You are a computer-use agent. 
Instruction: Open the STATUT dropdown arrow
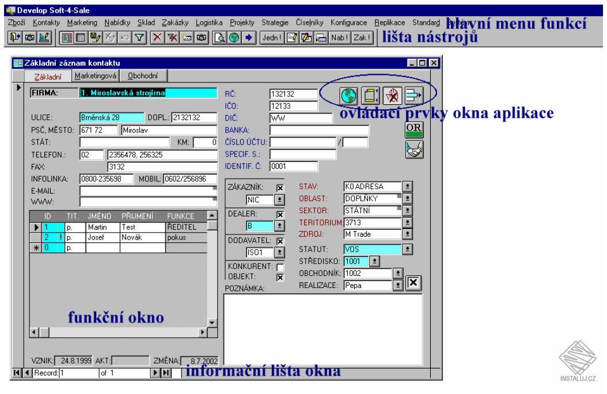point(407,249)
